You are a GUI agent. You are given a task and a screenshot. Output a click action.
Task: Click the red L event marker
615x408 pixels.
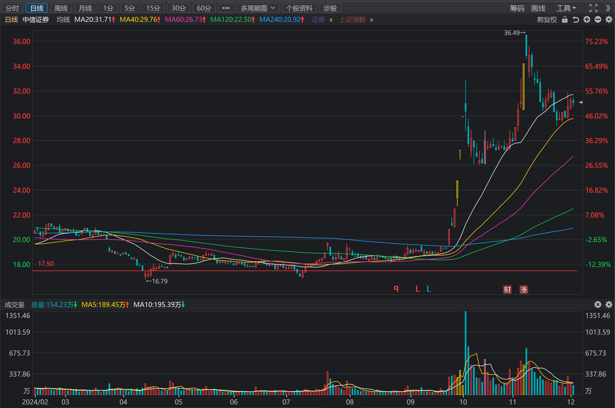click(x=418, y=289)
